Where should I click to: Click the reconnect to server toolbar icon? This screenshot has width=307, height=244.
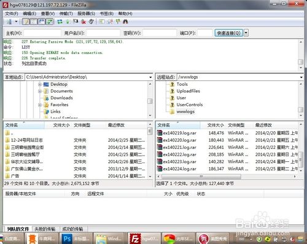point(91,21)
